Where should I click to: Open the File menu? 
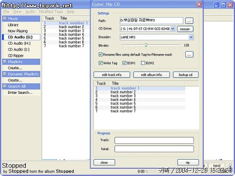[x=6, y=12]
